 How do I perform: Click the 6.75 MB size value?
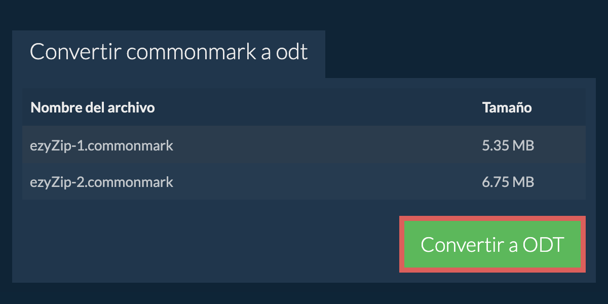[x=508, y=182]
